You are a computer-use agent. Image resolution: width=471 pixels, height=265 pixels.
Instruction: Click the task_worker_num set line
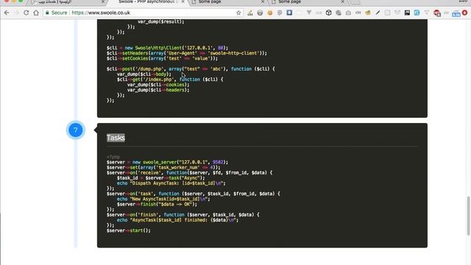pos(163,167)
